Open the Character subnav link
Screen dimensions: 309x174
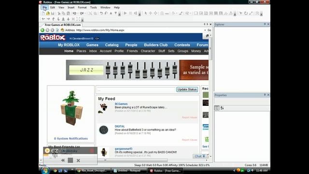tap(148, 51)
